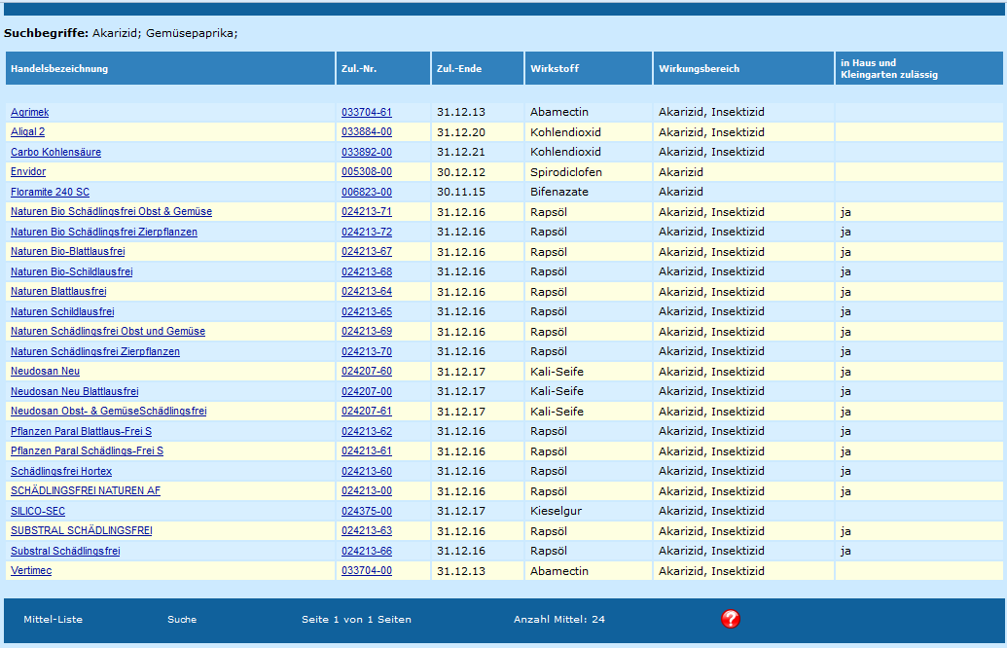The image size is (1007, 648).
Task: Select approval number 024207-61
Action: [x=367, y=411]
